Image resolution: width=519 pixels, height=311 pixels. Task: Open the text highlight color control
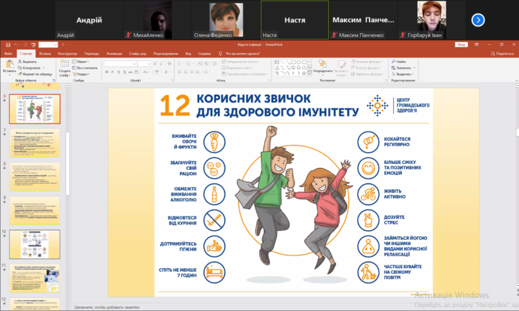[157, 72]
